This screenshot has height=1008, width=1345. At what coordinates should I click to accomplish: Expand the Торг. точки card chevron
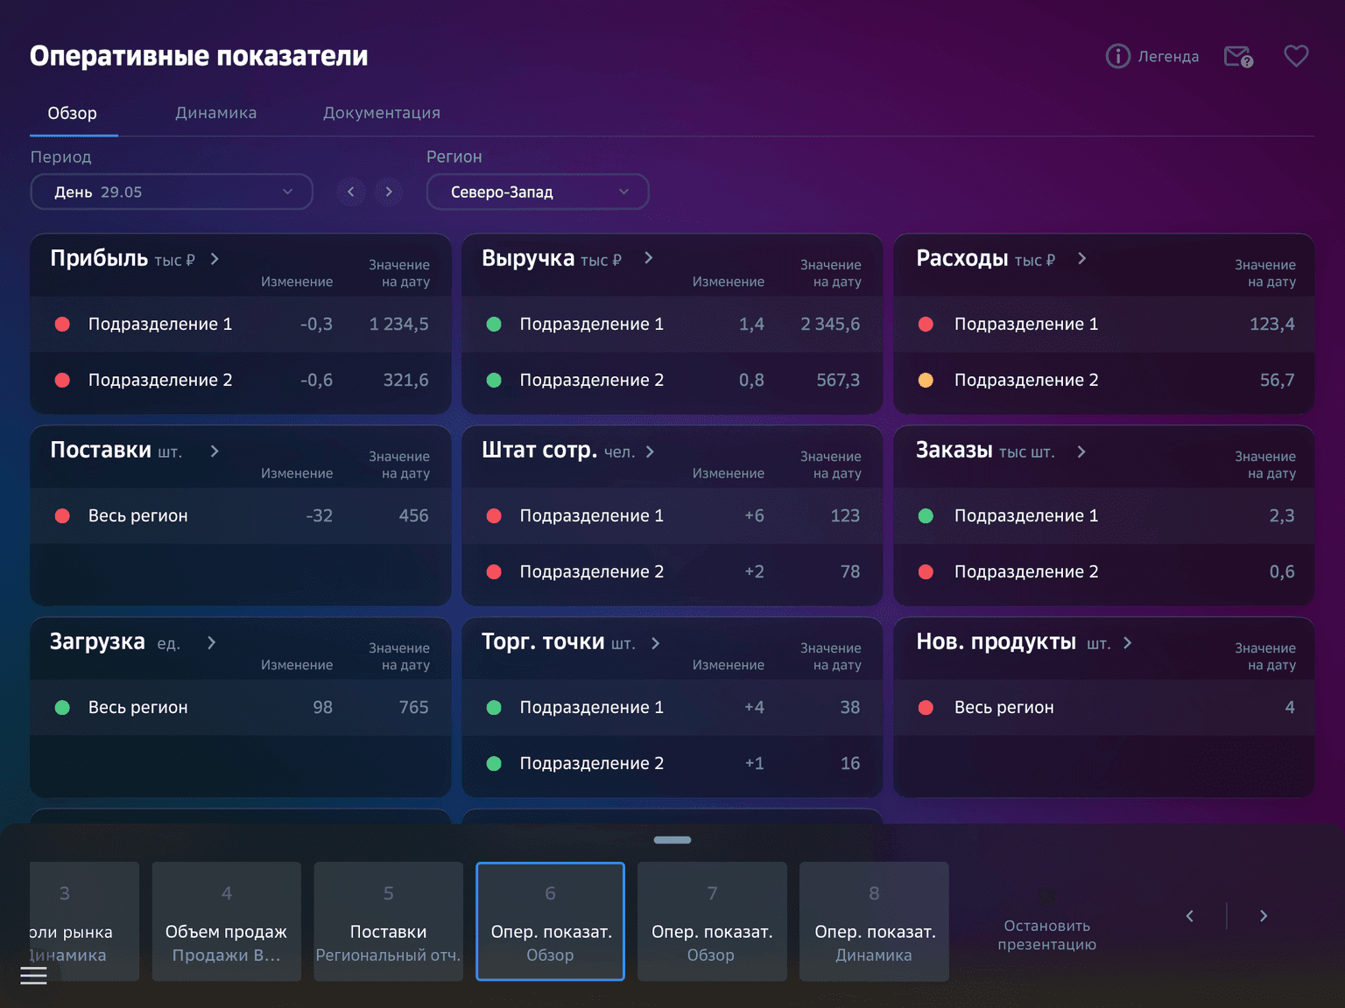click(x=655, y=643)
